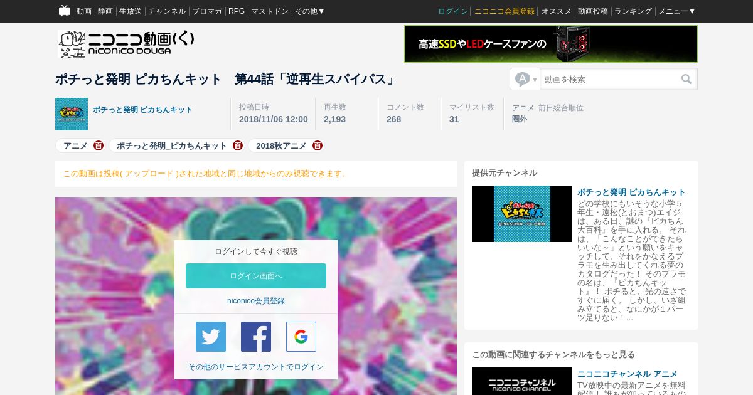Click the region restriction notice text
This screenshot has height=395, width=753.
206,174
